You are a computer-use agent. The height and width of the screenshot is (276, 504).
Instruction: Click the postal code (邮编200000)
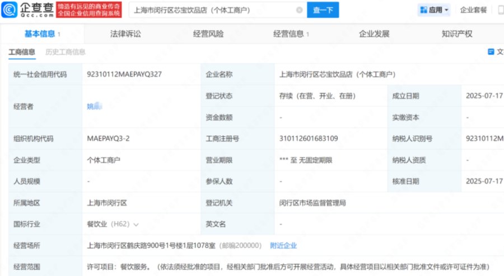pos(240,245)
